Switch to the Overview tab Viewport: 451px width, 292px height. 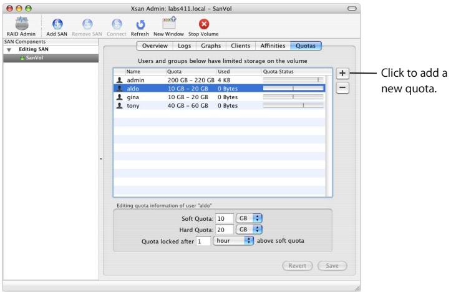pos(155,46)
